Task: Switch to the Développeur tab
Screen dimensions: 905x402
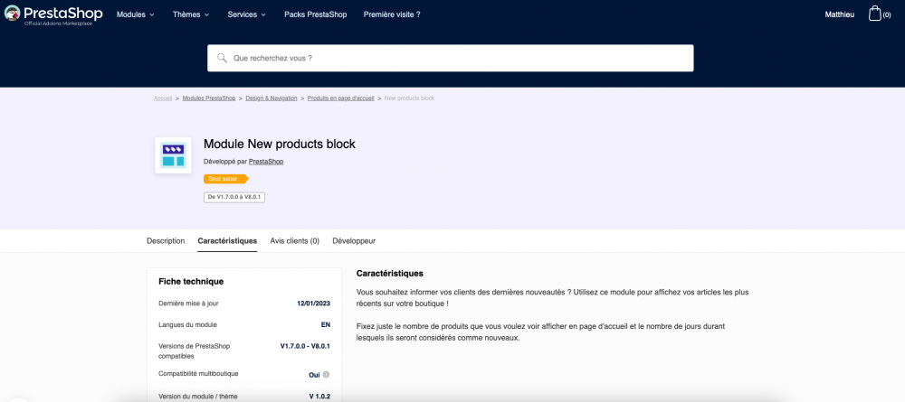Action: (x=354, y=241)
